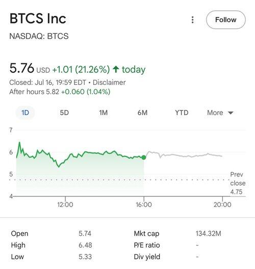The height and width of the screenshot is (269, 255).
Task: Switch to the 5D chart range
Action: click(64, 113)
